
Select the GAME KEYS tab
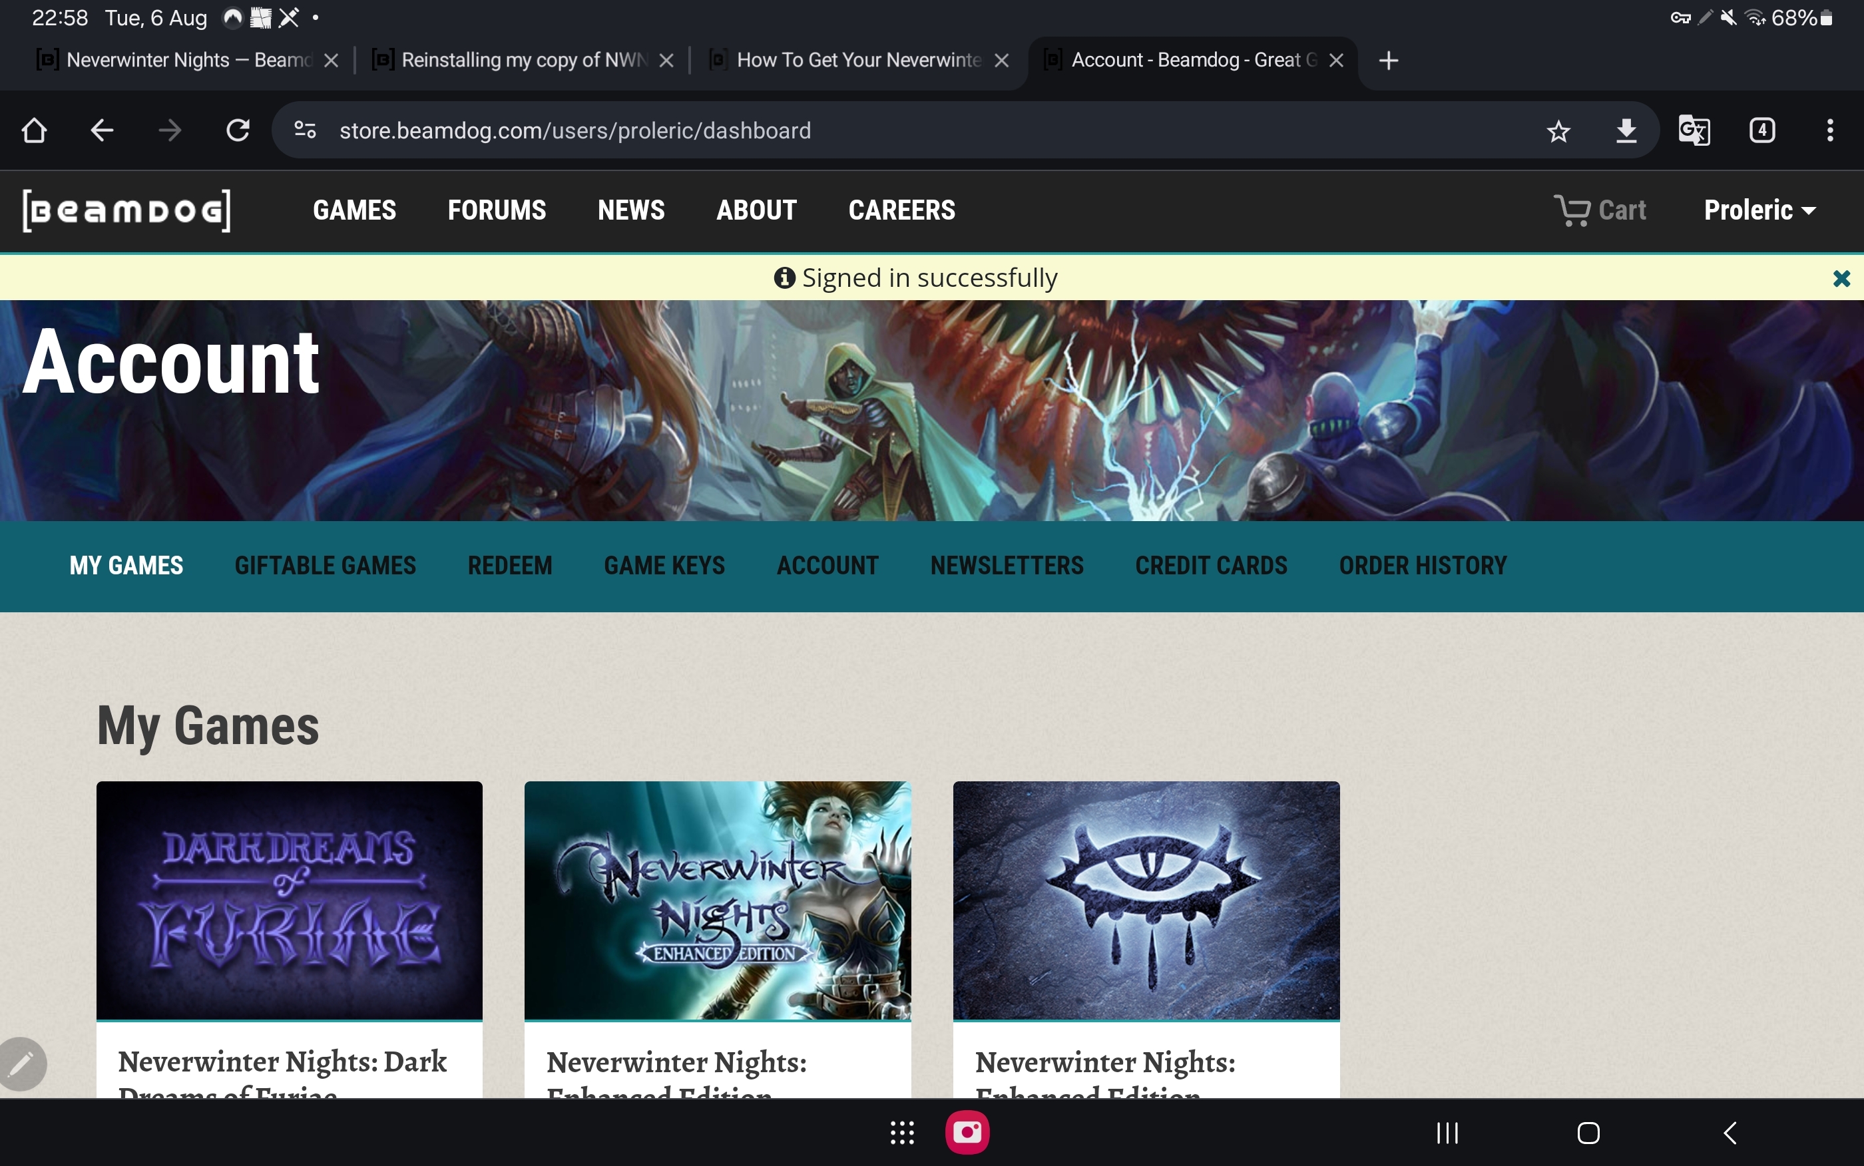tap(664, 565)
